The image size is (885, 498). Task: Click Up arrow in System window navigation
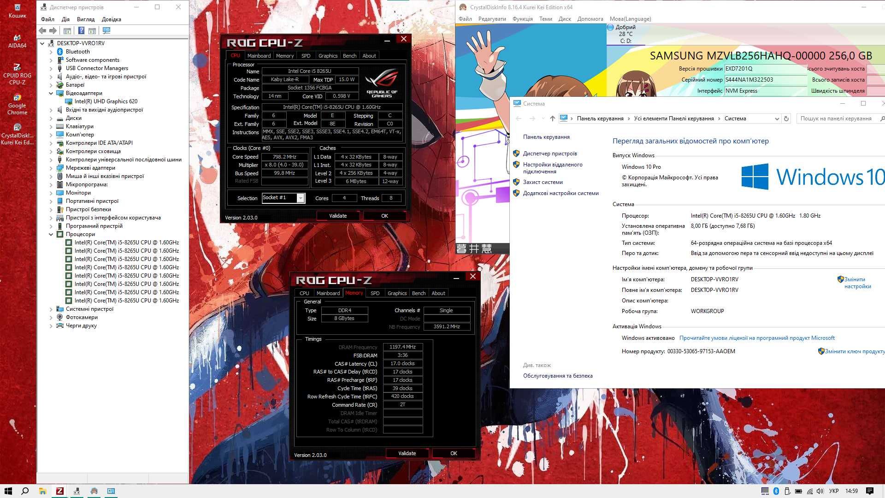(x=552, y=119)
